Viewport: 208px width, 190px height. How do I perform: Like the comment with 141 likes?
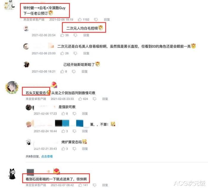coord(80,185)
